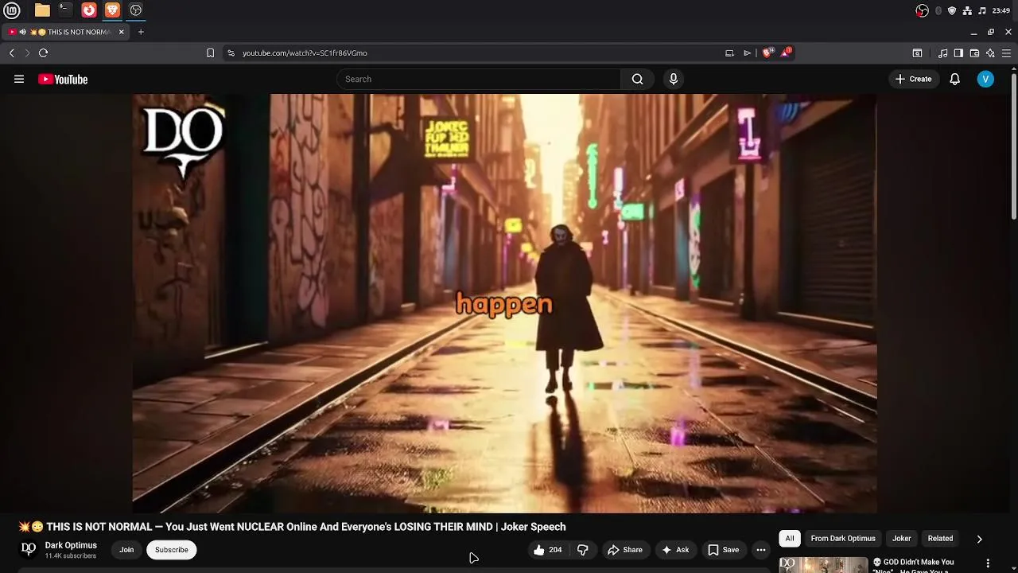Image resolution: width=1018 pixels, height=573 pixels.
Task: Select the All filter chip
Action: click(x=790, y=539)
